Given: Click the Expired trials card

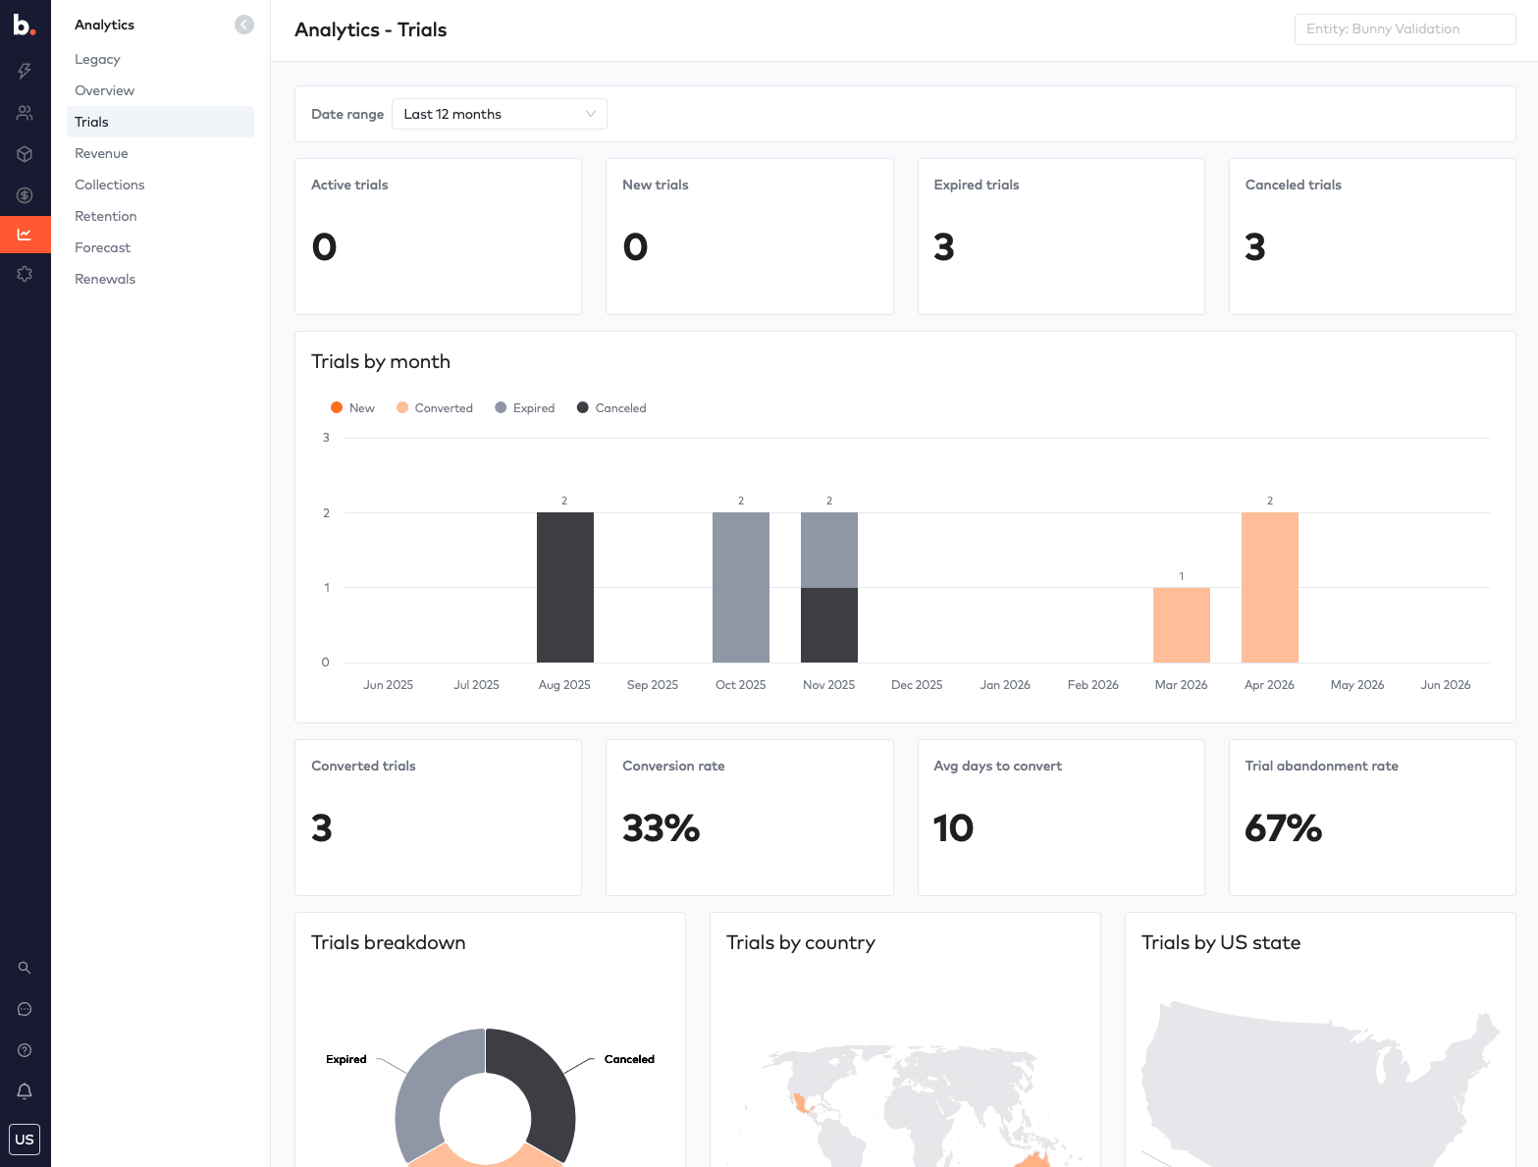Looking at the screenshot, I should pos(1061,237).
